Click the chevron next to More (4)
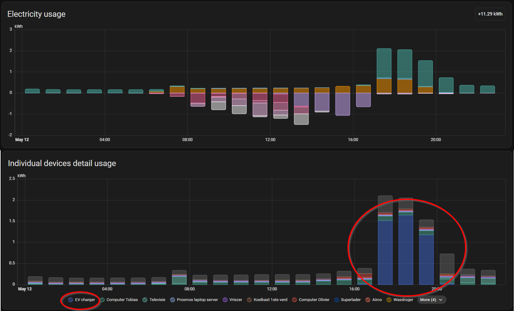514x311 pixels. tap(441, 300)
